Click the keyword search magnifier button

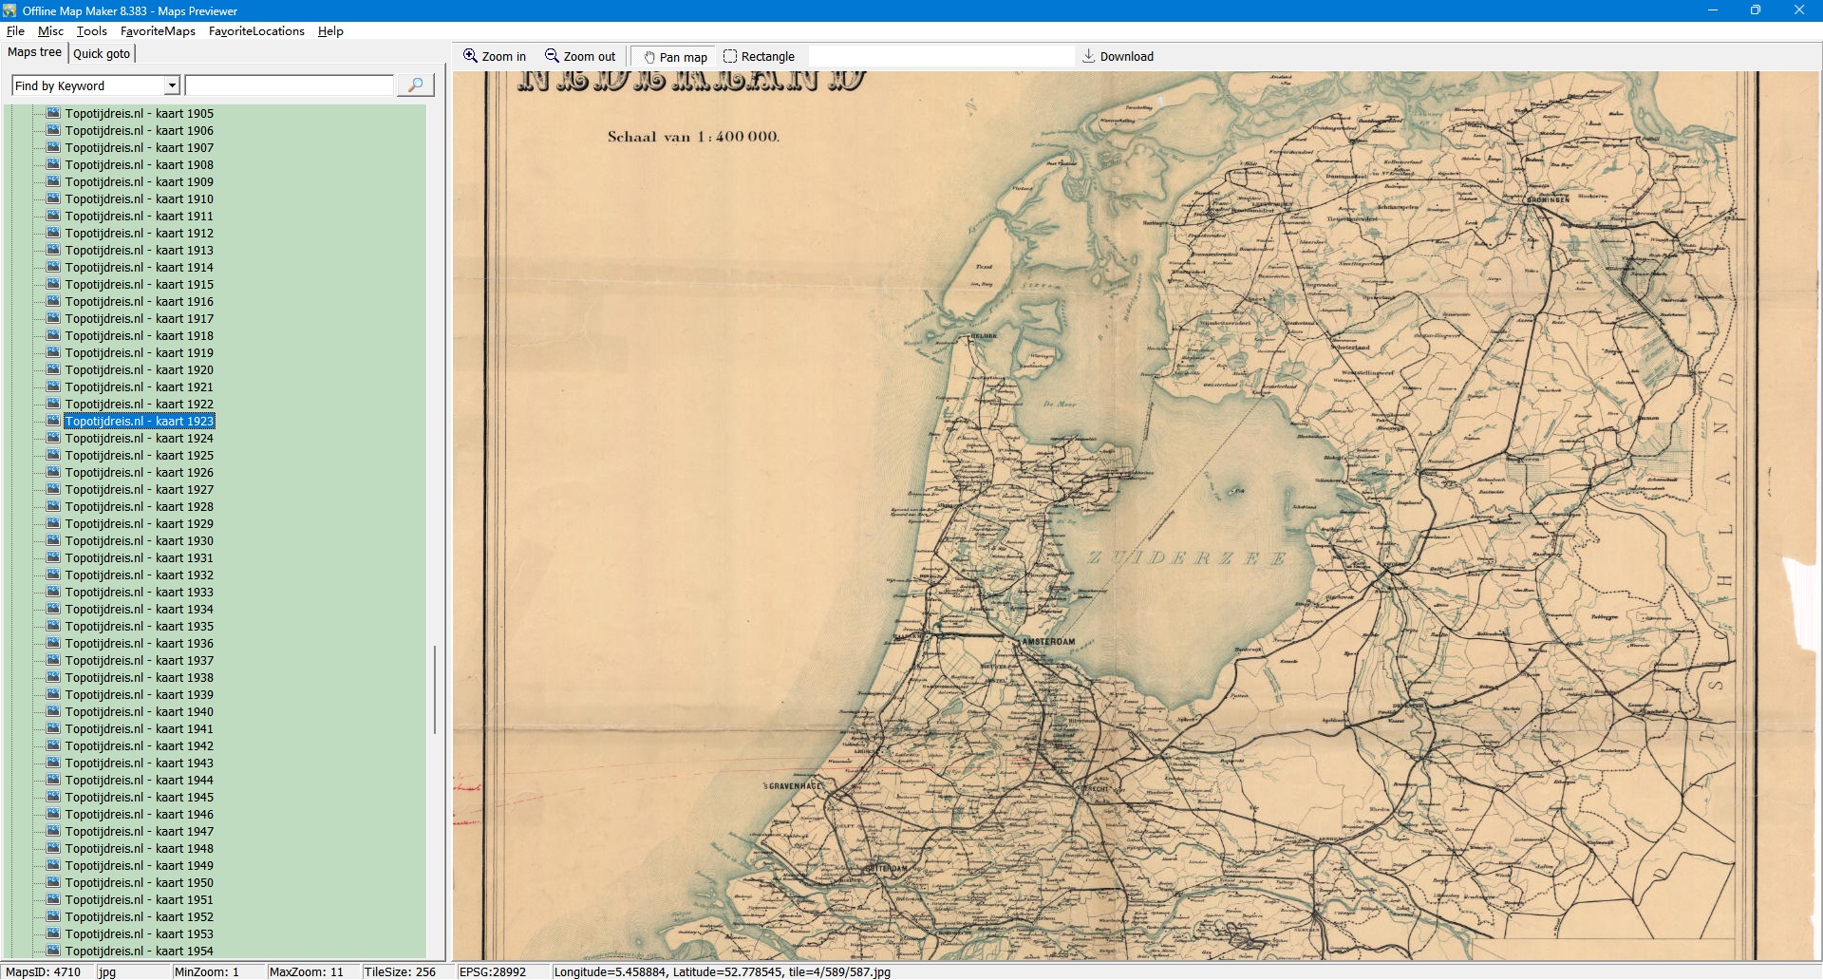coord(415,85)
